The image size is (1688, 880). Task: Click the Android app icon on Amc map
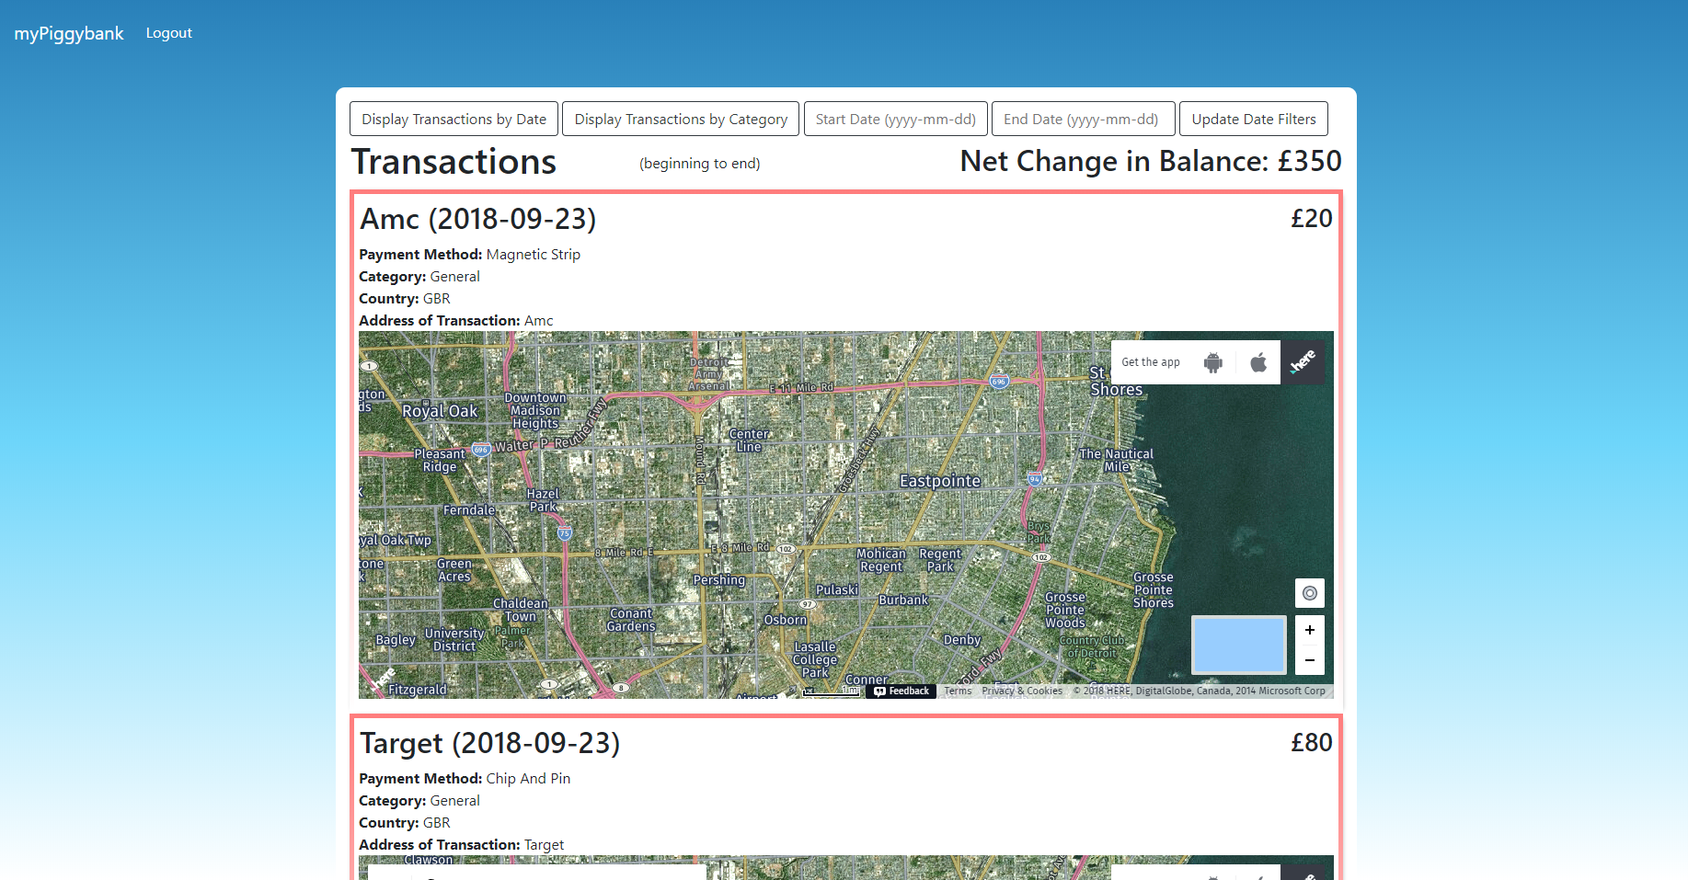point(1213,362)
